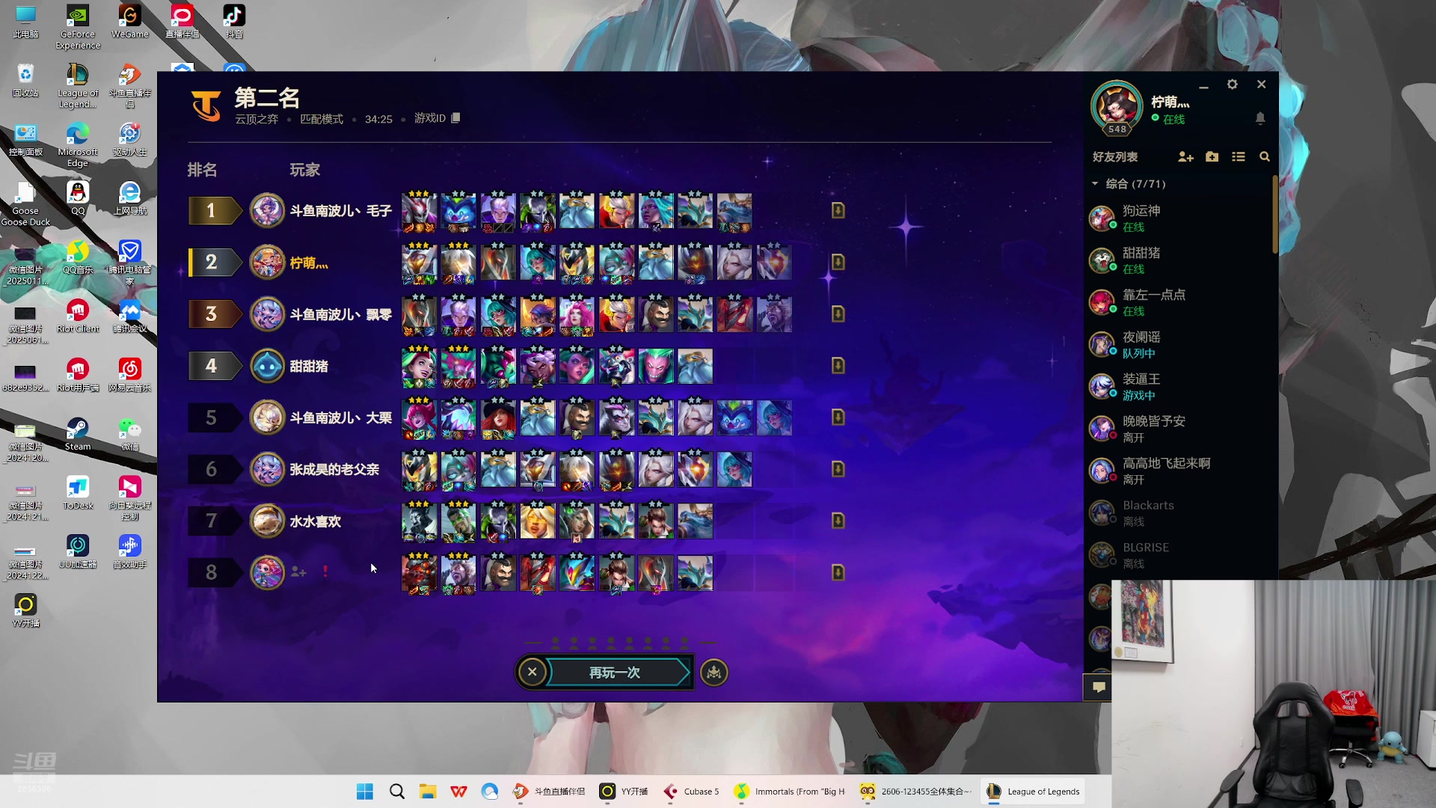This screenshot has width=1436, height=808.
Task: Click the add friend icon in friends list
Action: pos(1185,156)
